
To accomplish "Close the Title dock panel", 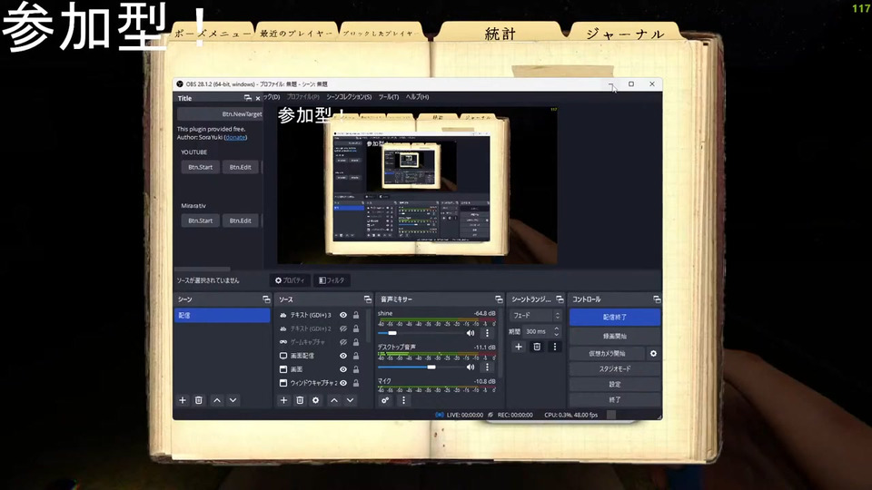I will pyautogui.click(x=257, y=98).
